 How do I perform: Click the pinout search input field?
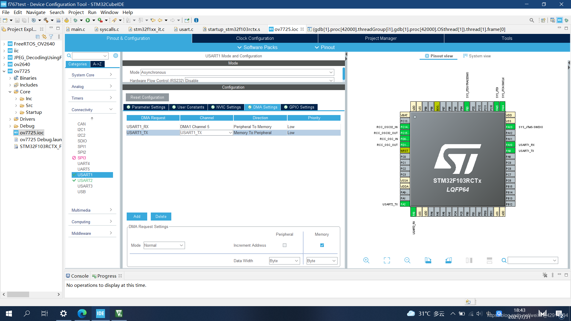[x=533, y=260]
